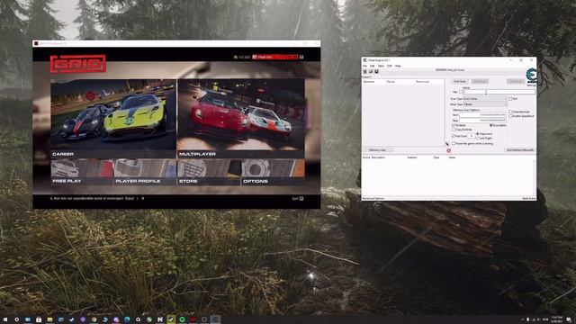Open the red GRID taskbar icon

click(193, 319)
